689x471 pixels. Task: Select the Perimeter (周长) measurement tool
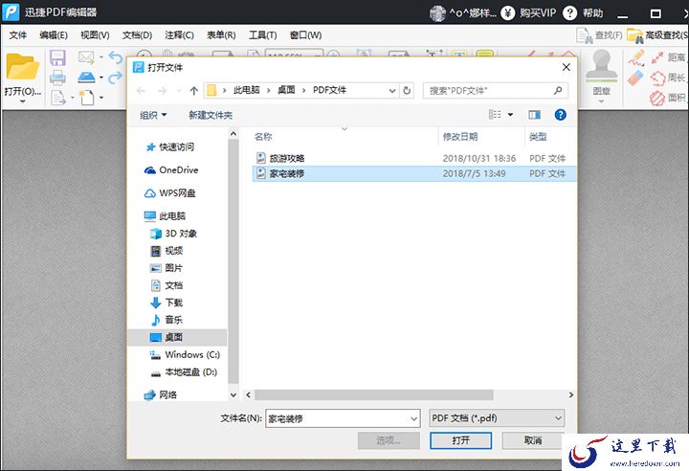(x=668, y=78)
